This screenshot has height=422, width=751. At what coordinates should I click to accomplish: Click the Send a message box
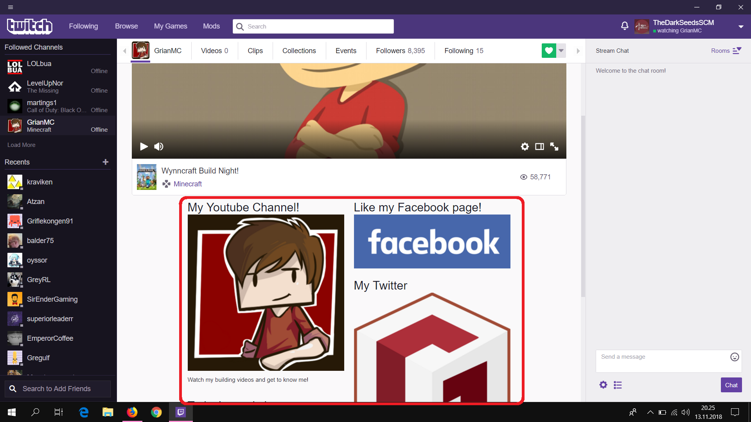668,361
